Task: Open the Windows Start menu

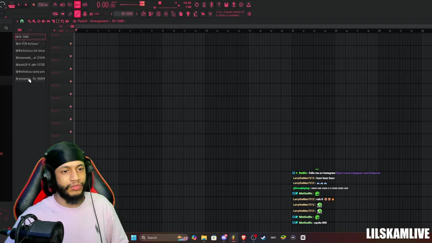Action: (x=134, y=238)
